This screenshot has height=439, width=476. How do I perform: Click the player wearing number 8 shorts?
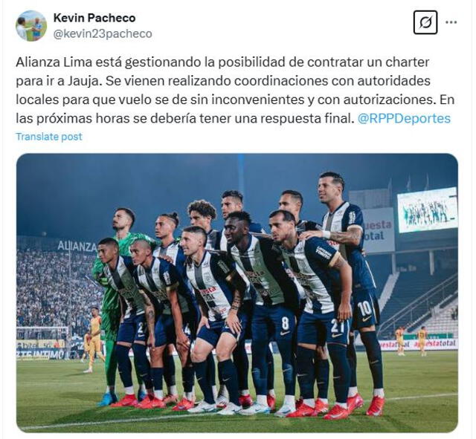[263, 303]
